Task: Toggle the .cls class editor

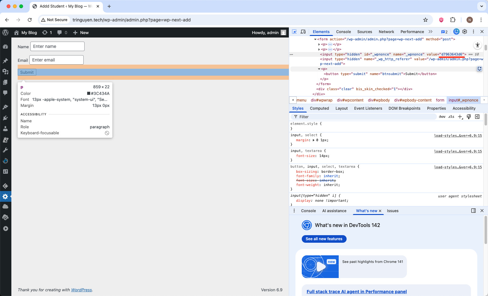Action: (x=451, y=116)
